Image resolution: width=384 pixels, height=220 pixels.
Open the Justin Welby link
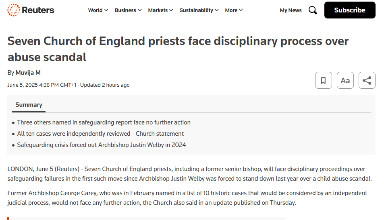tap(188, 179)
